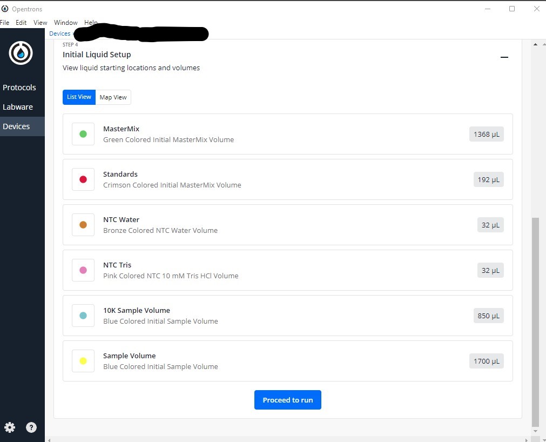The image size is (546, 442).
Task: Click the Opentrons title bar app icon
Action: pyautogui.click(x=5, y=9)
